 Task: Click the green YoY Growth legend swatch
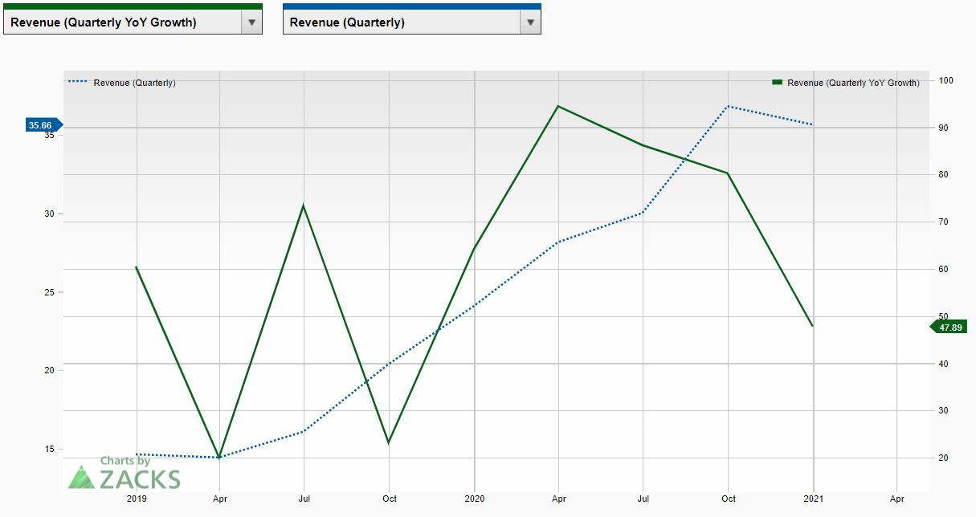coord(777,83)
